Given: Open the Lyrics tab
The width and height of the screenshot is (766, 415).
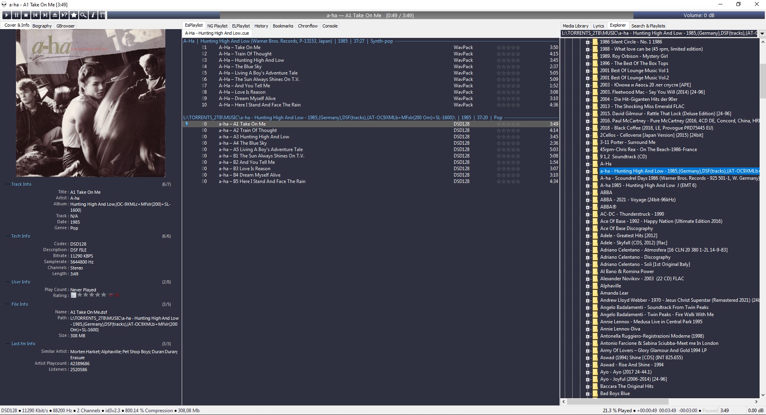Looking at the screenshot, I should [x=598, y=26].
